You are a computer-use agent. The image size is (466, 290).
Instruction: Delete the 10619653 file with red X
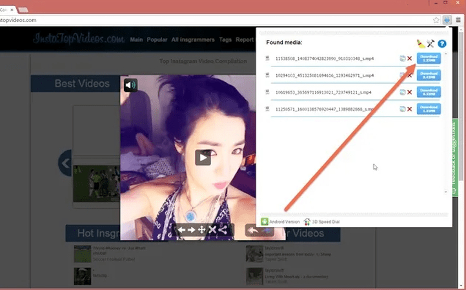409,92
